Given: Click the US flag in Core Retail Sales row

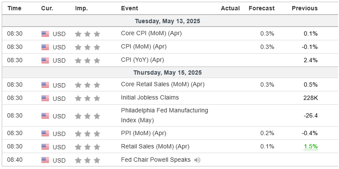Looking at the screenshot, I should [45, 85].
